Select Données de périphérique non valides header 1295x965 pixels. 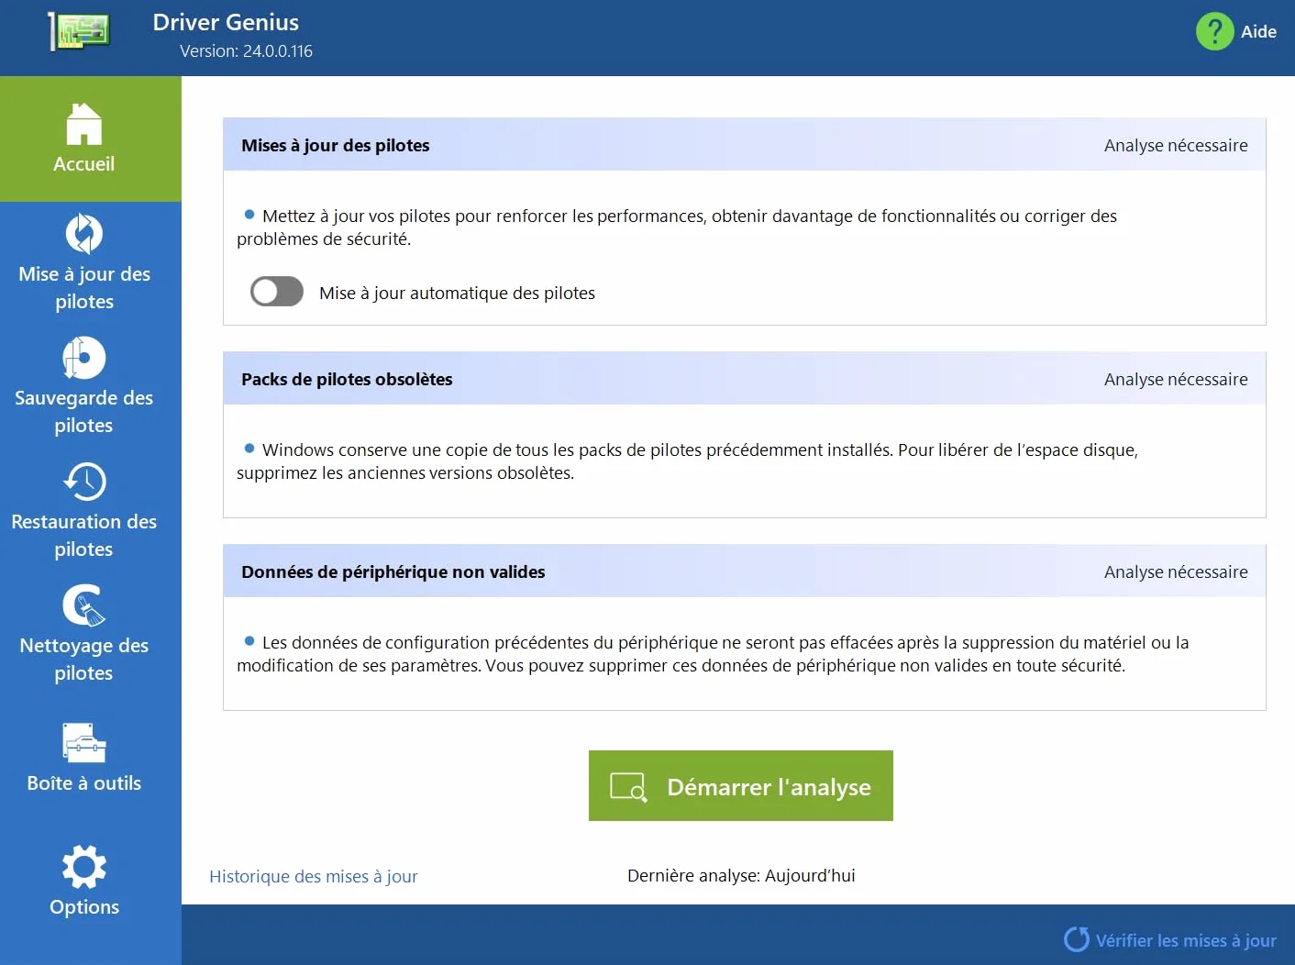coord(745,571)
